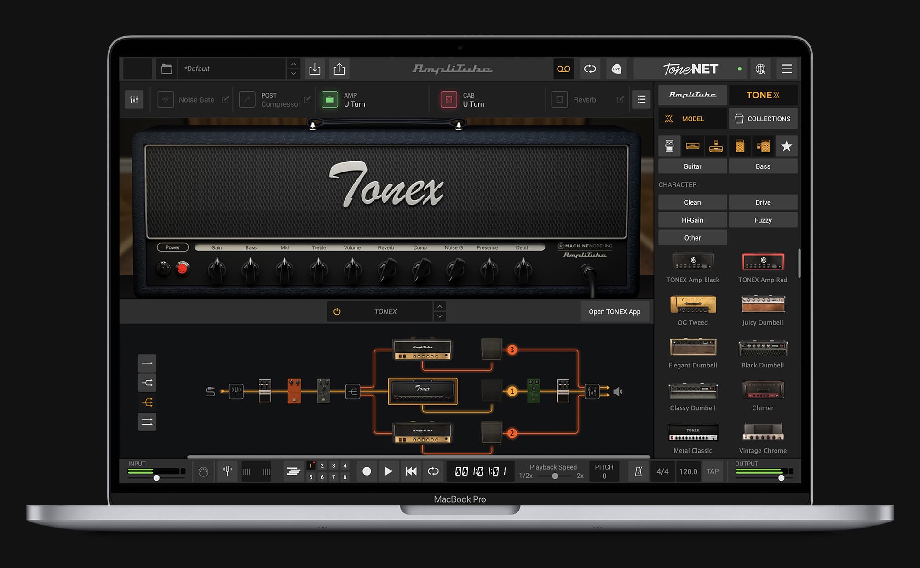This screenshot has width=920, height=568.
Task: Toggle the LIVE mode button
Action: [x=616, y=69]
